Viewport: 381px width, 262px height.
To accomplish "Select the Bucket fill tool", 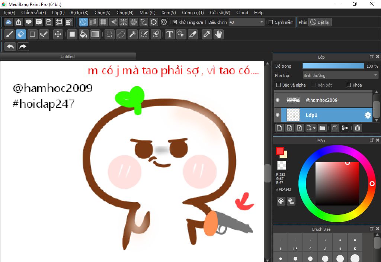I will pos(83,34).
